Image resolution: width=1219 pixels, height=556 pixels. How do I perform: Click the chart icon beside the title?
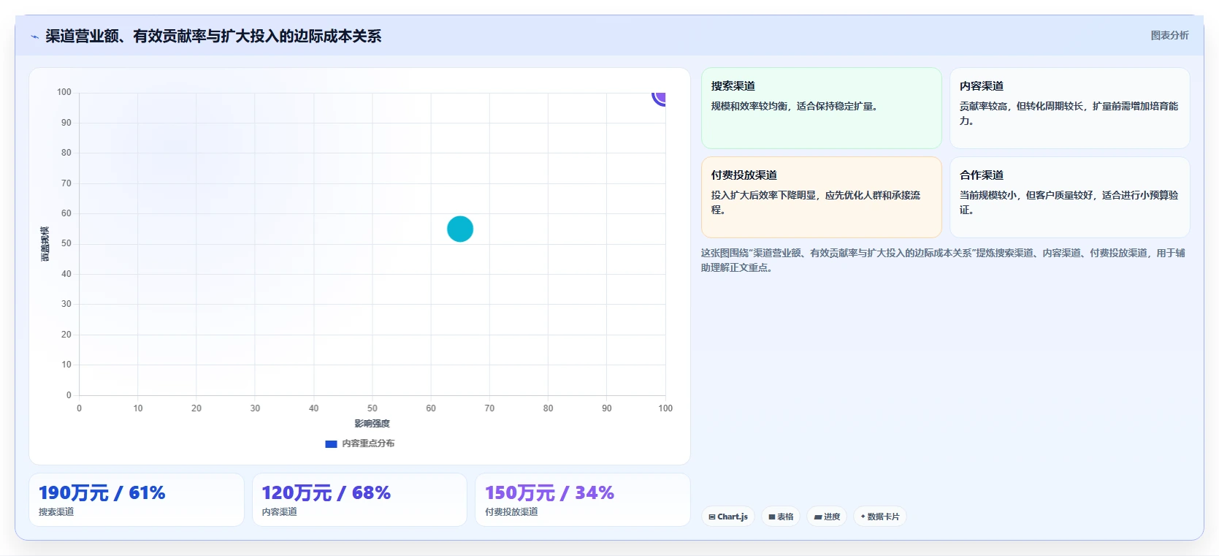(34, 37)
